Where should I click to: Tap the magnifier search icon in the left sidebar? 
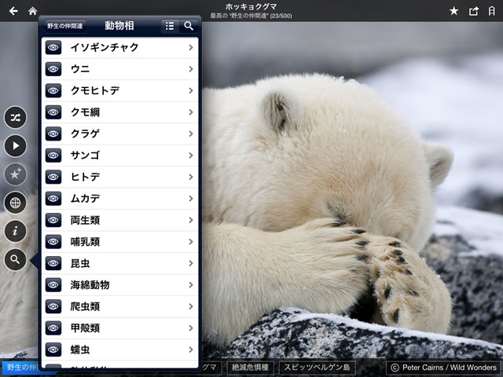tap(15, 259)
